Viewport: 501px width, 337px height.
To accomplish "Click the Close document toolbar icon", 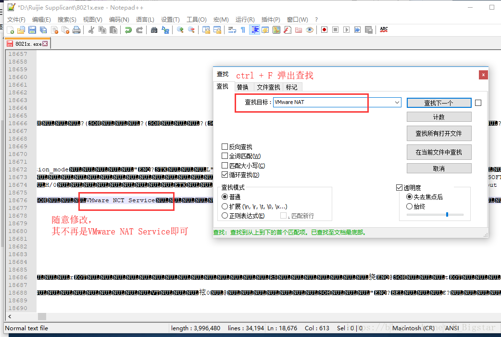I will click(x=54, y=30).
